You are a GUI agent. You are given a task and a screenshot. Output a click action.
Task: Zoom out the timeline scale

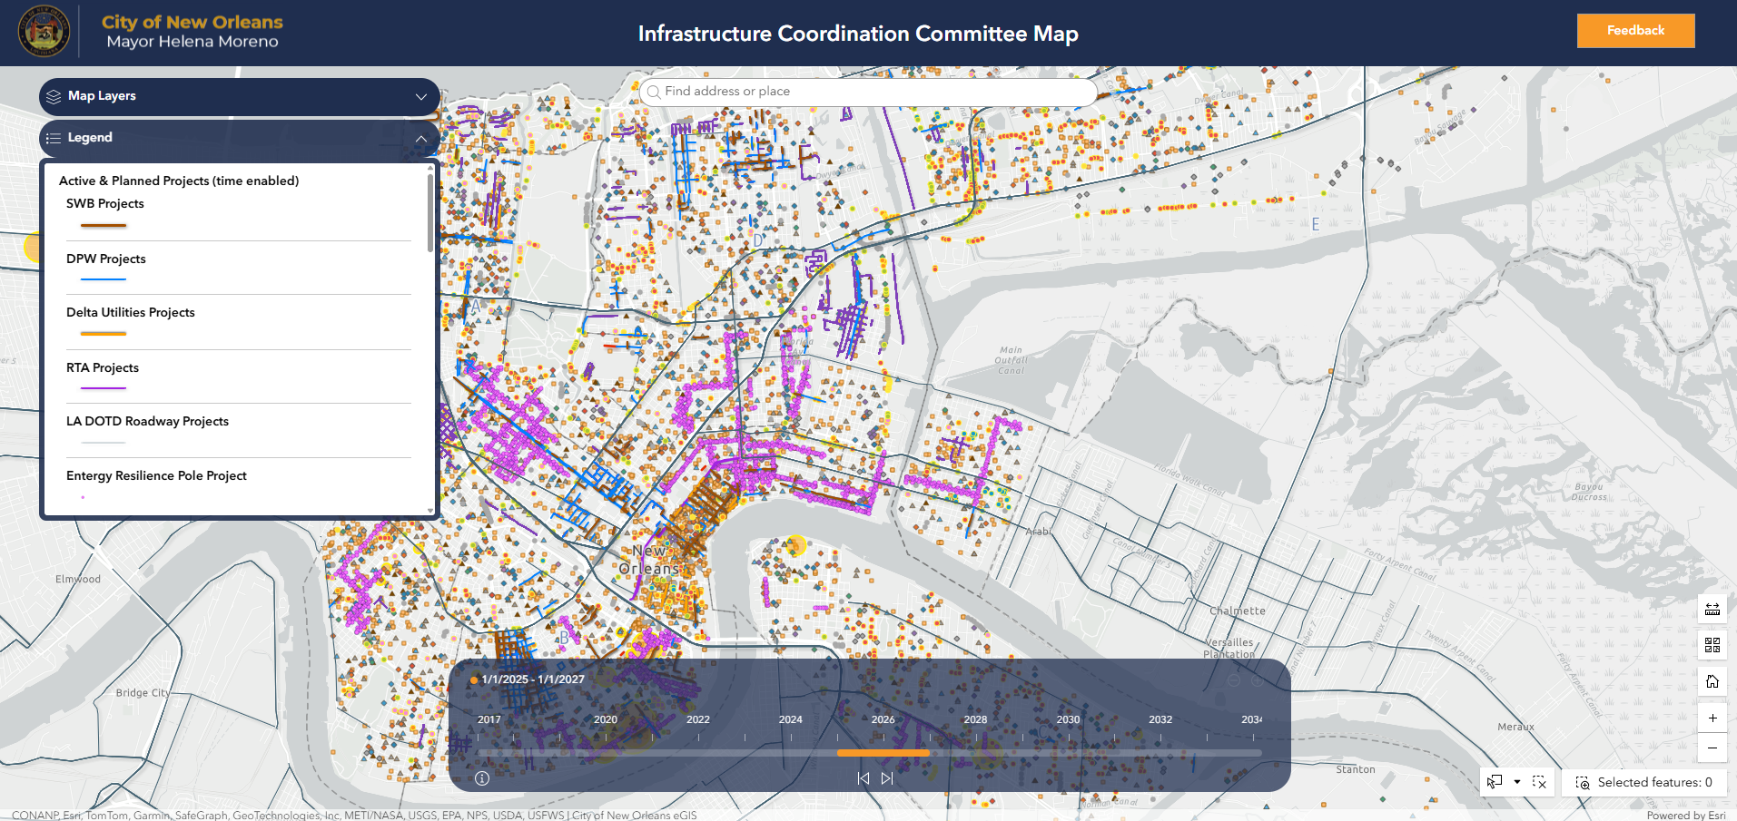pyautogui.click(x=1233, y=679)
